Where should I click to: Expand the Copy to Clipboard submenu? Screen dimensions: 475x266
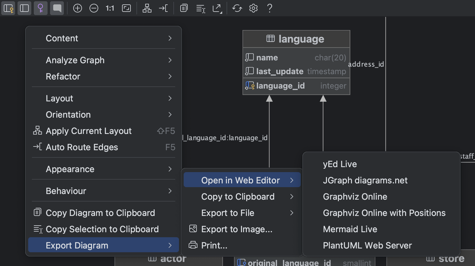click(238, 197)
